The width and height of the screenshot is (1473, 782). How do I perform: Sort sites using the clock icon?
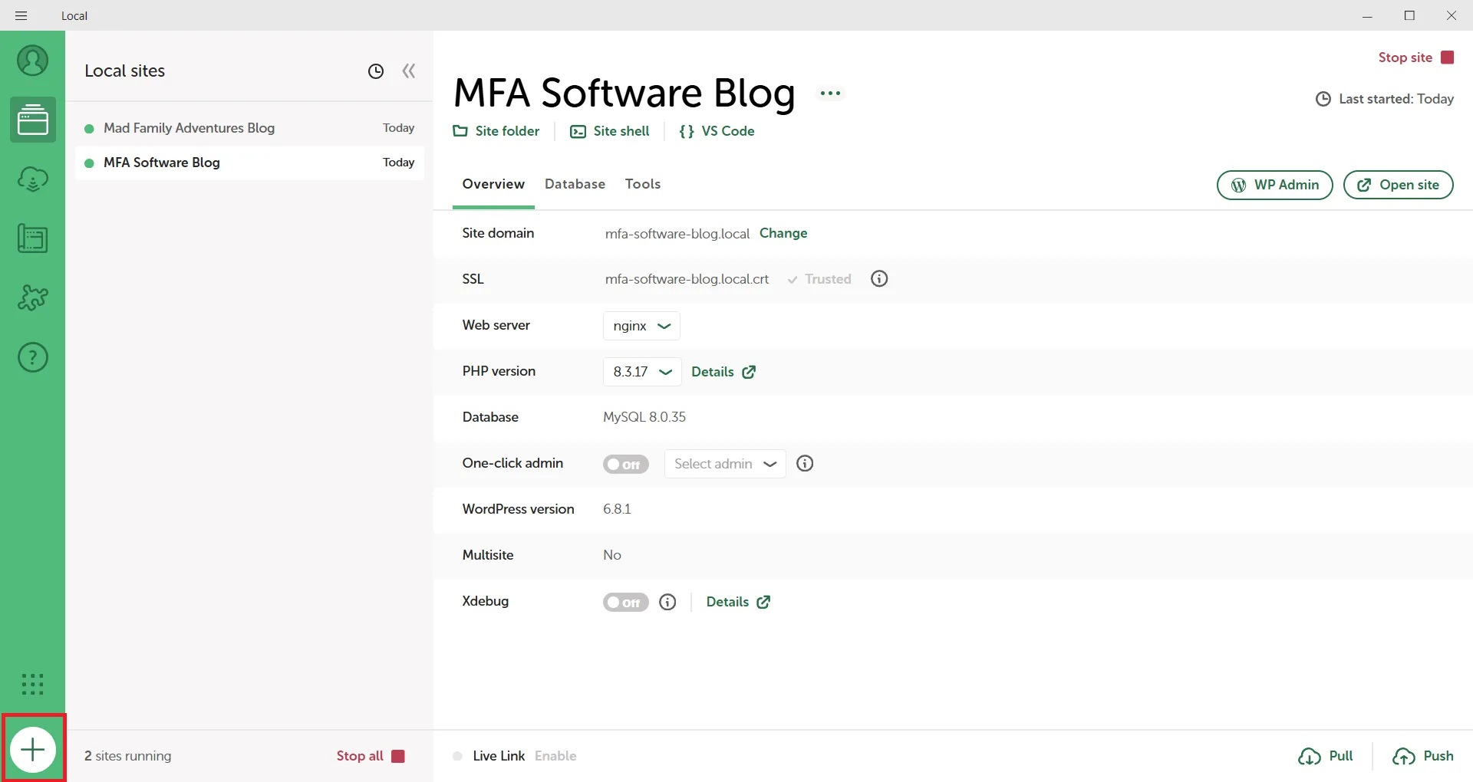(x=376, y=71)
